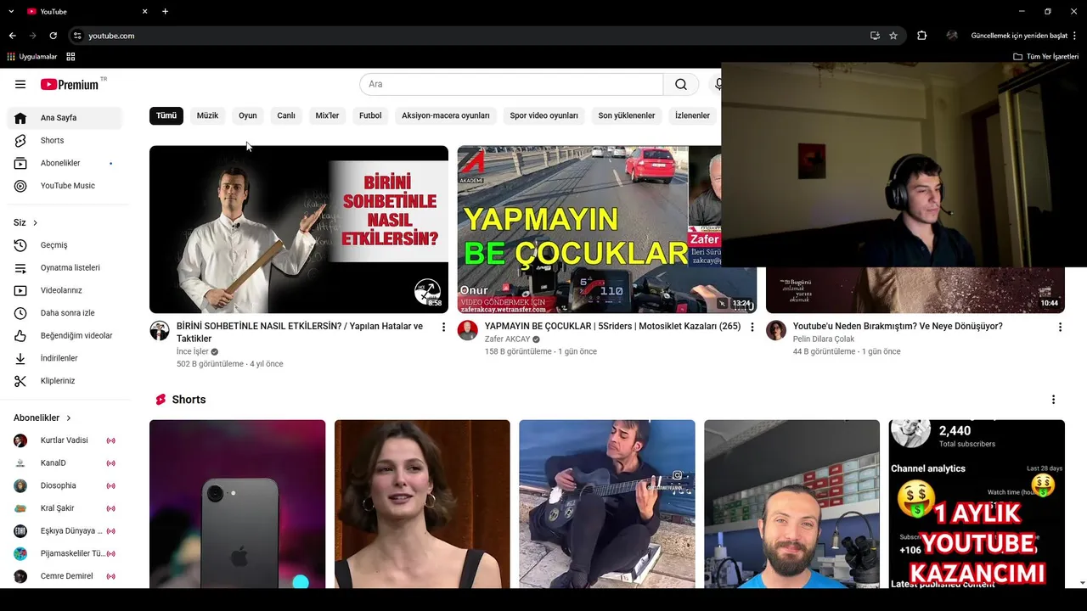
Task: Open Ana Sayfa from the sidebar
Action: [x=65, y=118]
